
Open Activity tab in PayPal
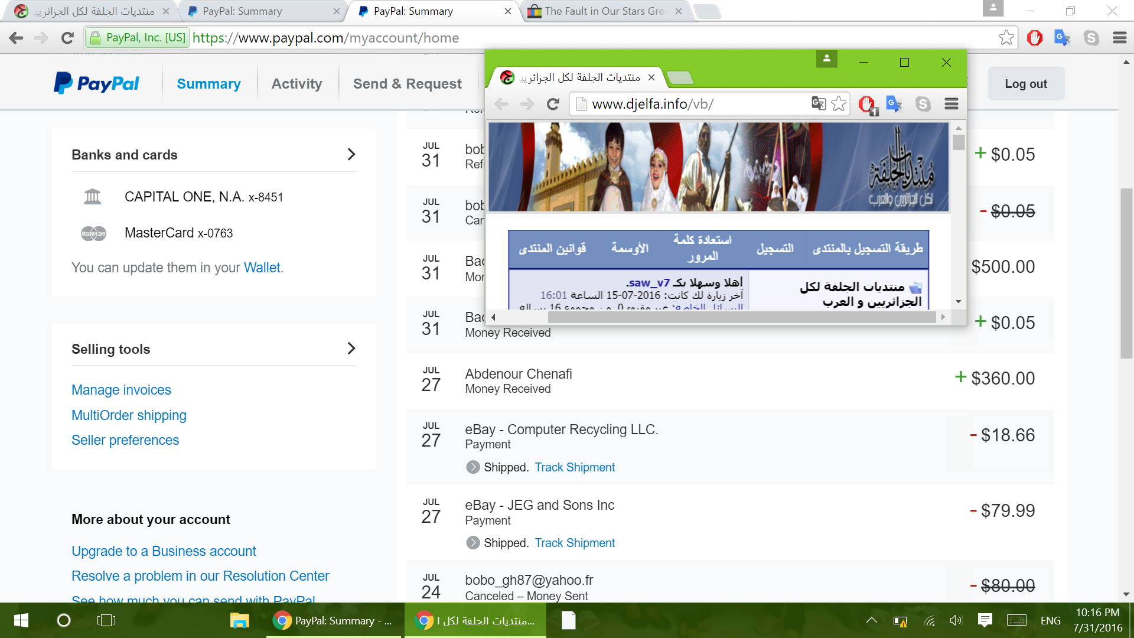click(296, 84)
